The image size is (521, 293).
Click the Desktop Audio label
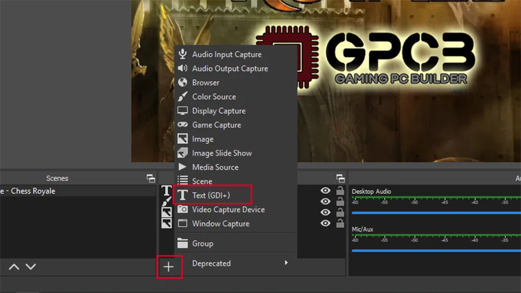click(x=371, y=192)
